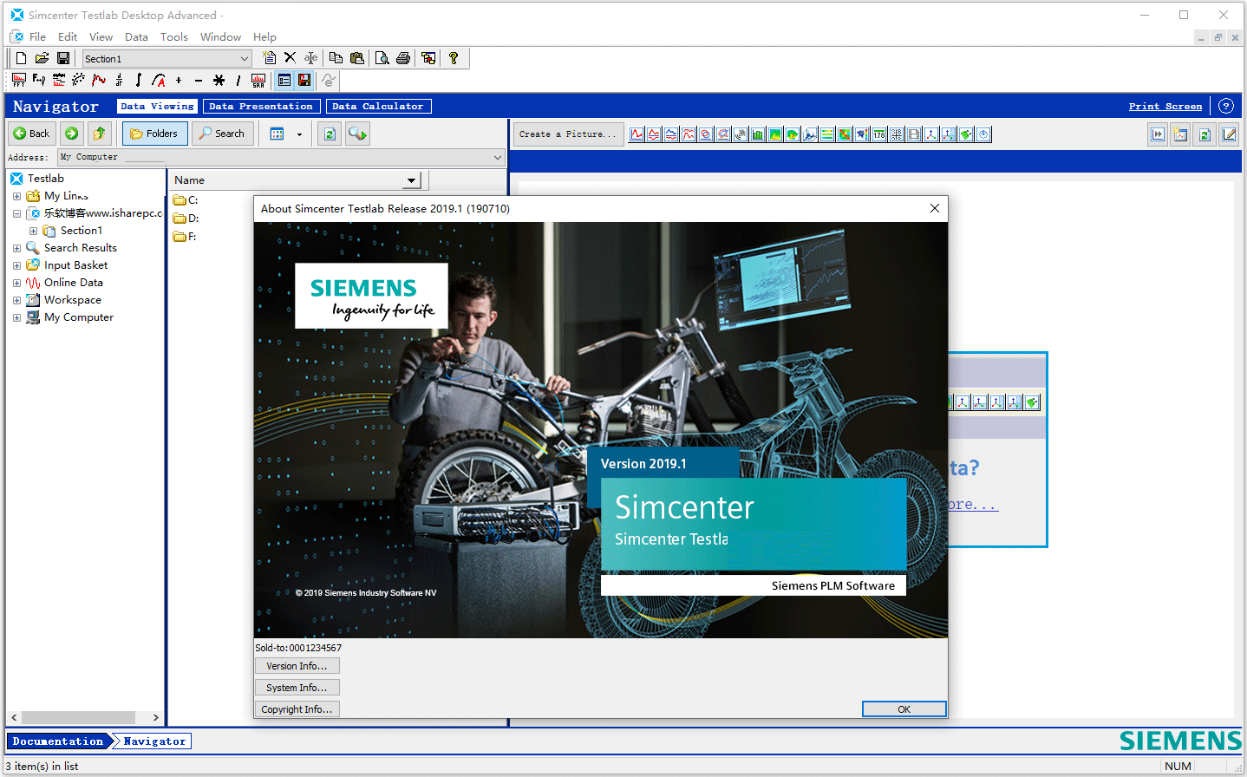Click the Paste clipboard icon
The image size is (1247, 777).
coord(356,58)
